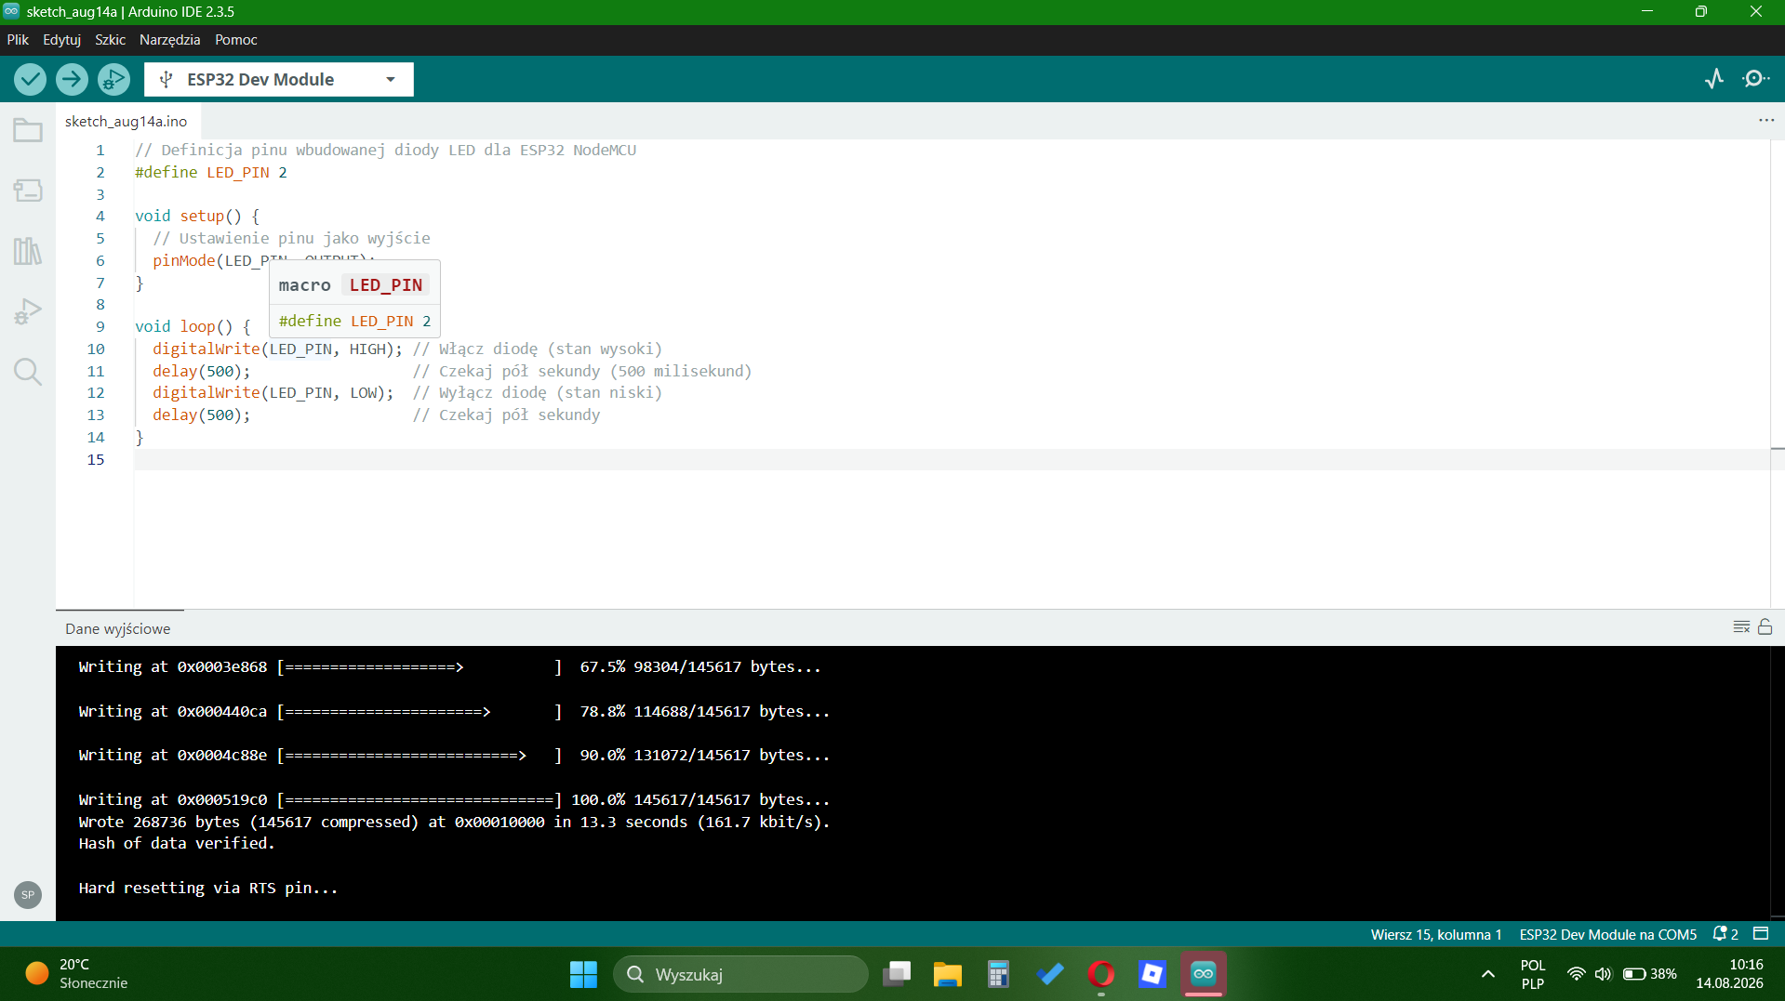Select the Dane wyjściowe output tab
This screenshot has height=1001, width=1785.
point(118,628)
